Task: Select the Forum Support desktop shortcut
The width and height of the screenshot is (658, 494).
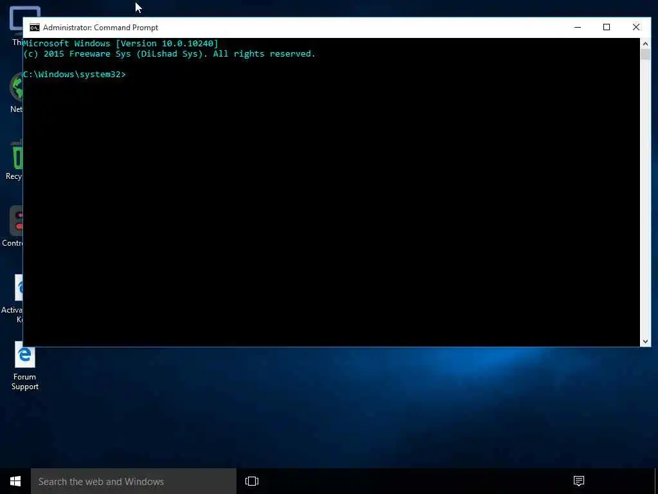Action: 25,366
